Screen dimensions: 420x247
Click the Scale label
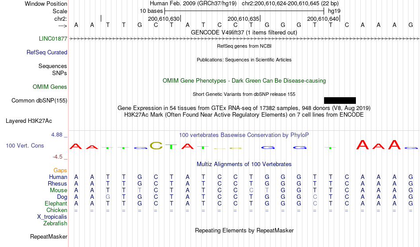pyautogui.click(x=60, y=11)
